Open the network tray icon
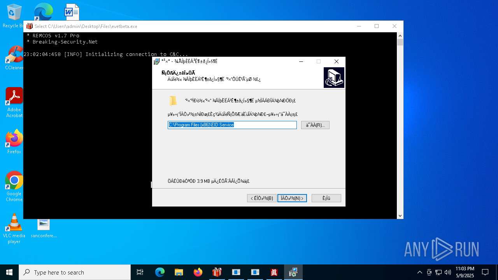The height and width of the screenshot is (280, 498). 438,272
